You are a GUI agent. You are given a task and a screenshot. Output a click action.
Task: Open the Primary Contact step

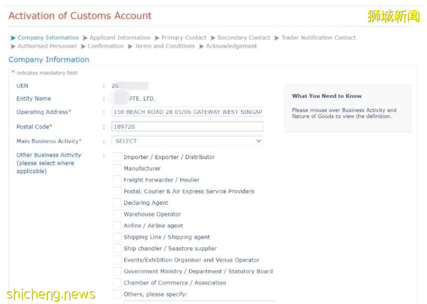pos(184,37)
